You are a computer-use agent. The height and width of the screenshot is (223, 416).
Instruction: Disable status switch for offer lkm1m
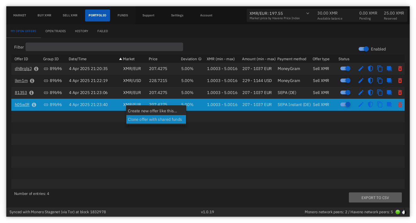345,80
